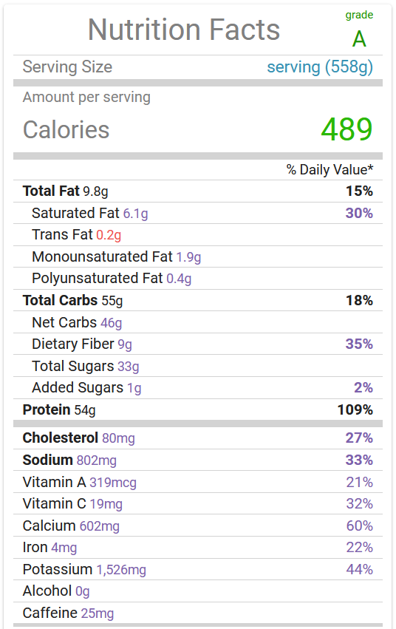
Task: Click the Trans Fat 0.2g amount
Action: click(x=109, y=235)
